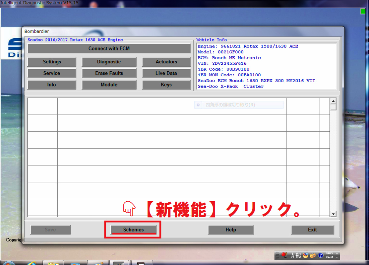Open the IME pad icon
The height and width of the screenshot is (265, 369).
306,255
